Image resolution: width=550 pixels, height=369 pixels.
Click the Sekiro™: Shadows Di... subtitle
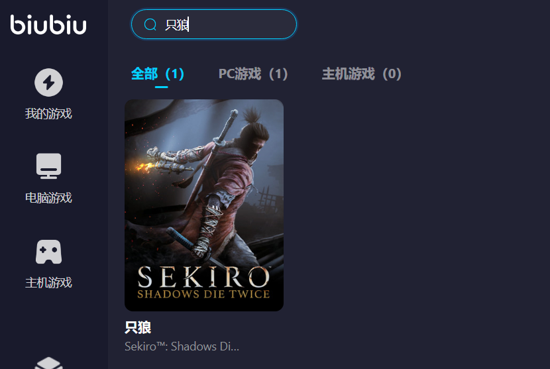[182, 346]
